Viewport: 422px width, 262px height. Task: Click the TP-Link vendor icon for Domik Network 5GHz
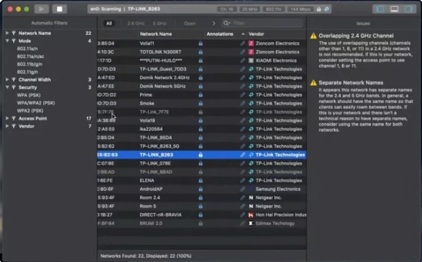251,86
